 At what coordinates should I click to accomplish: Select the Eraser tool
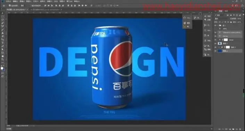pyautogui.click(x=2, y=36)
